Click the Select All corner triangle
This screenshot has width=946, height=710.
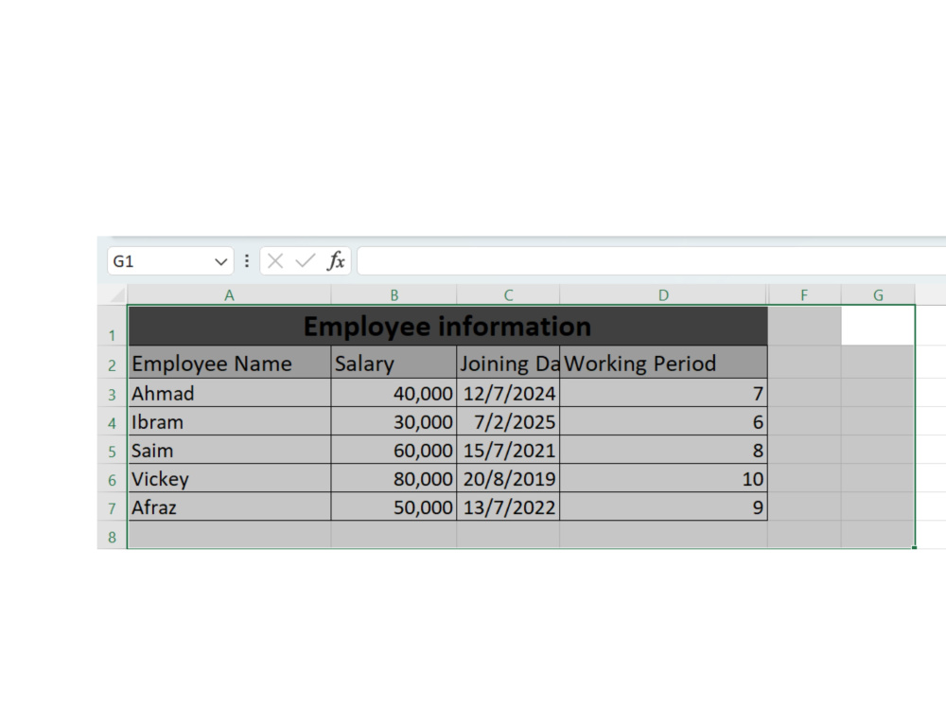point(116,295)
